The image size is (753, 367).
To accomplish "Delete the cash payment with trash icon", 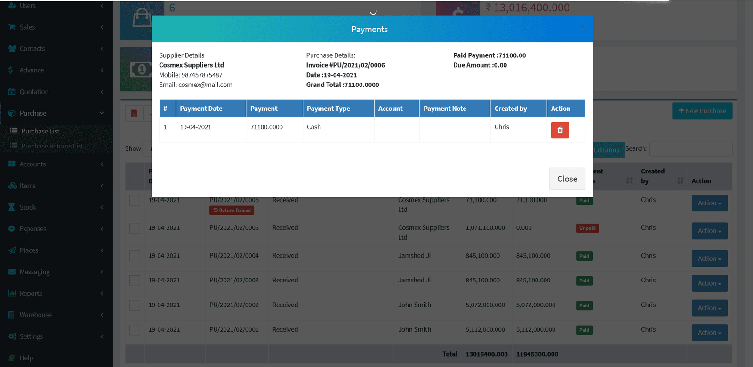I will tap(560, 130).
